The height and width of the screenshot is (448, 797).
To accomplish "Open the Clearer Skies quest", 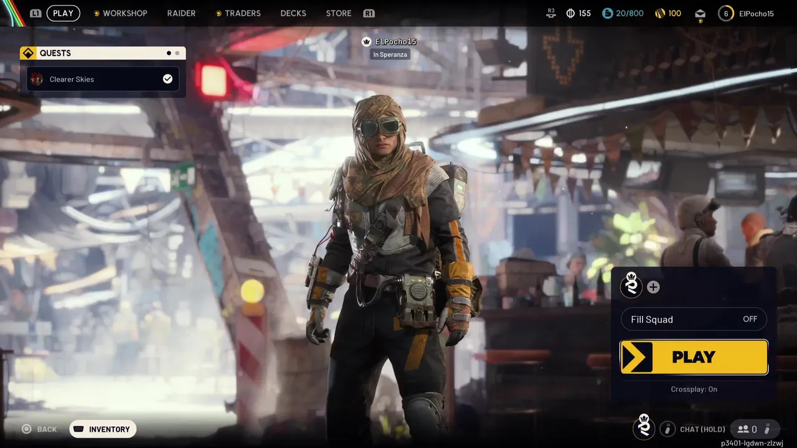I will pyautogui.click(x=103, y=79).
